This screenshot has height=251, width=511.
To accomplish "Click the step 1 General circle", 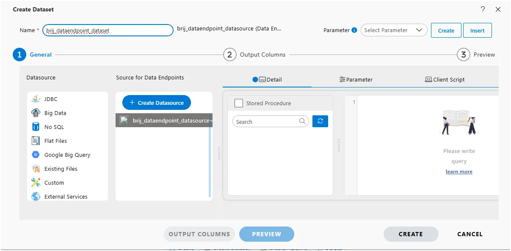I will pyautogui.click(x=19, y=55).
